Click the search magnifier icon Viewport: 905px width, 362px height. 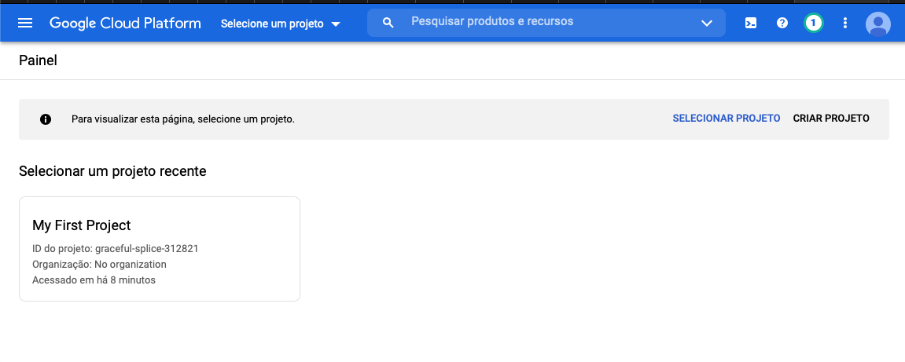388,23
